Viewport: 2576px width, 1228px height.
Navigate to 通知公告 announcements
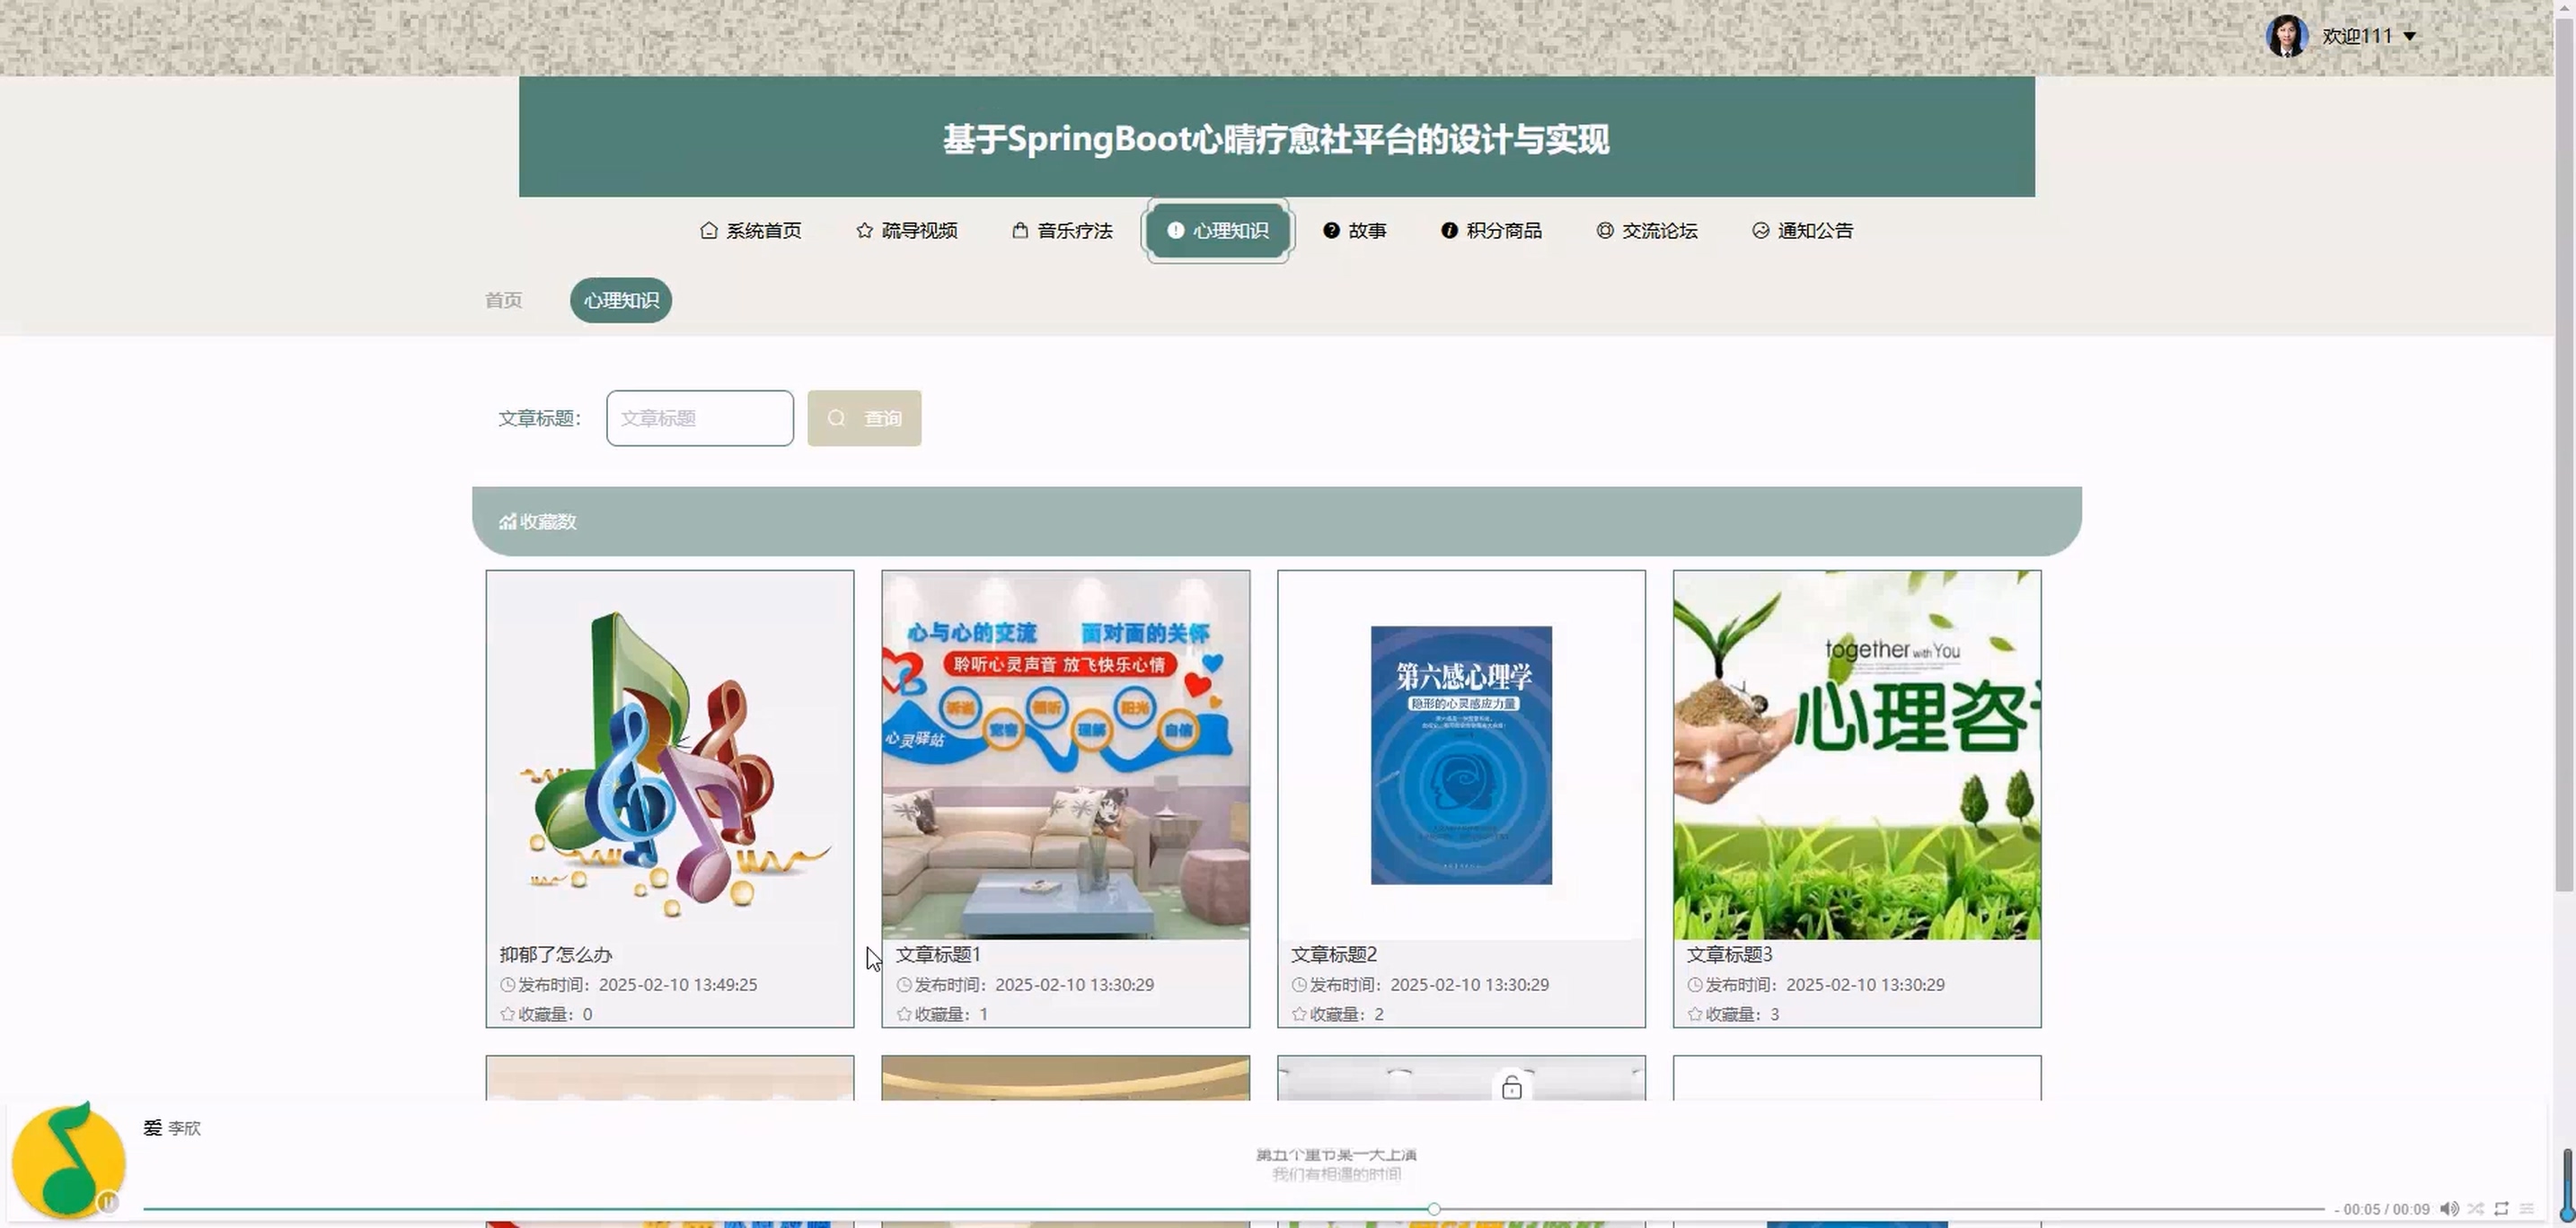[x=1803, y=231]
